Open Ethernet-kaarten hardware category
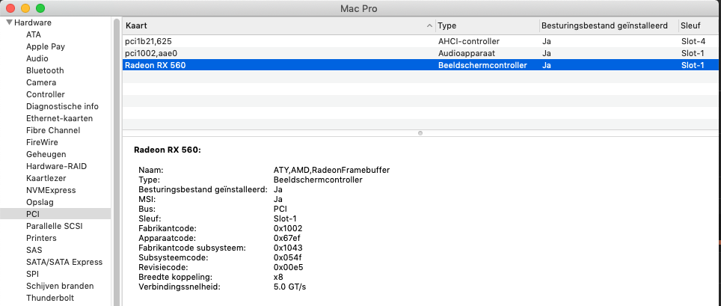This screenshot has height=306, width=721. pyautogui.click(x=59, y=118)
